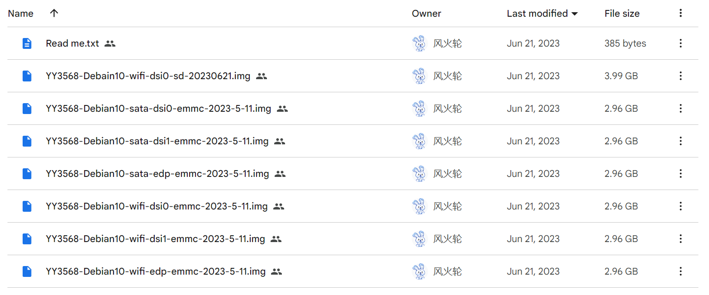Click owner avatar on wifi-dsi1-emmc row
The width and height of the screenshot is (709, 295).
pyautogui.click(x=419, y=239)
